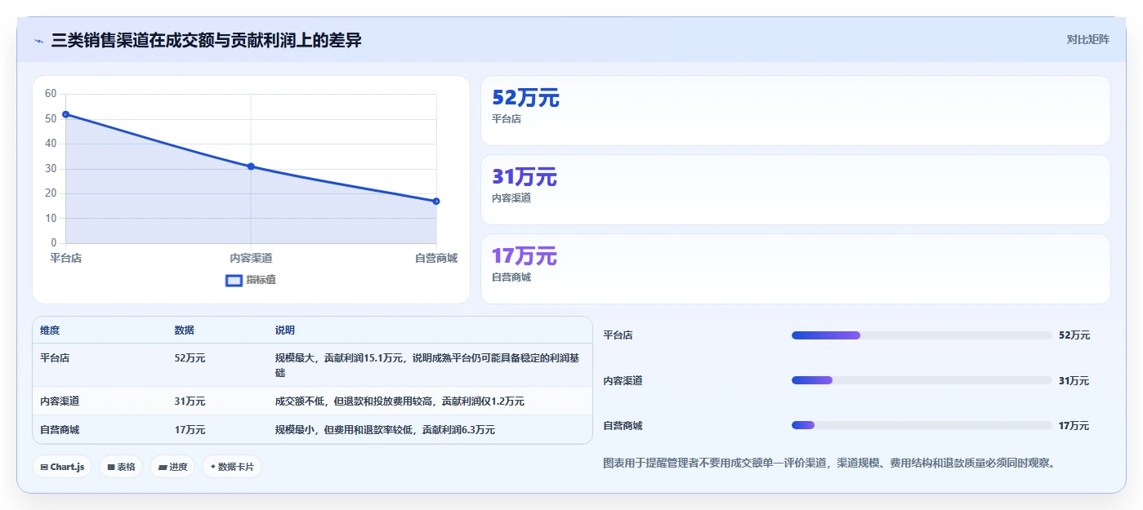Click the 52万元 cell in the table
1143x510 pixels.
[190, 357]
